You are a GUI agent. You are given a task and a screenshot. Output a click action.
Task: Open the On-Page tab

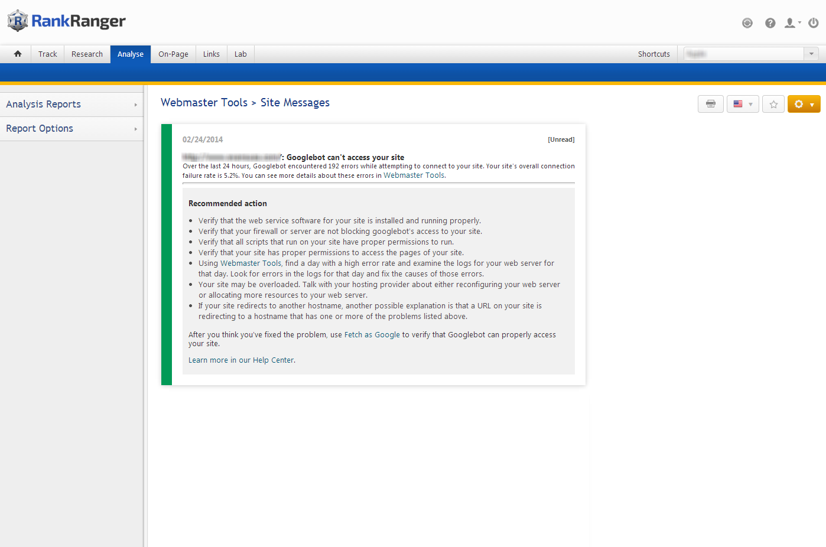pos(173,54)
